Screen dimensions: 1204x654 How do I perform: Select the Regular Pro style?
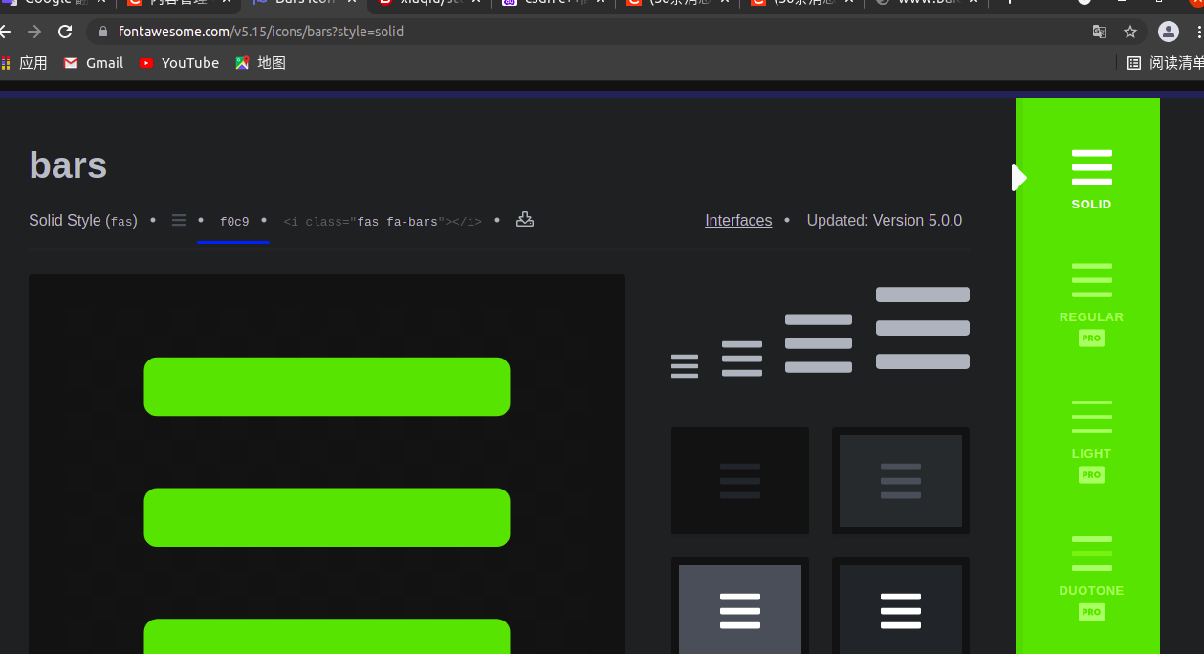[1091, 303]
